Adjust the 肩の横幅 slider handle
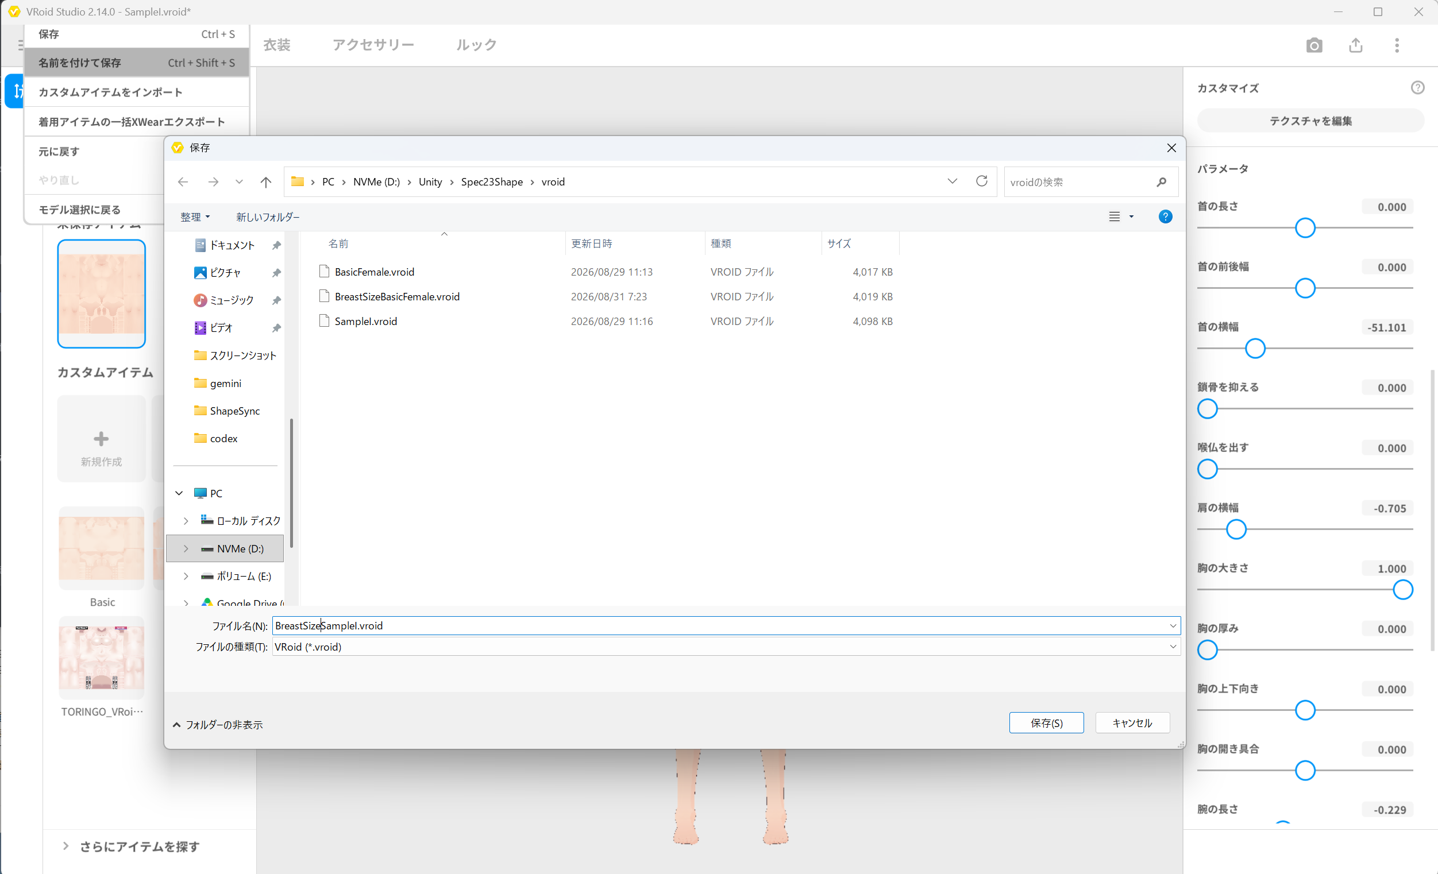This screenshot has height=874, width=1438. [1236, 530]
